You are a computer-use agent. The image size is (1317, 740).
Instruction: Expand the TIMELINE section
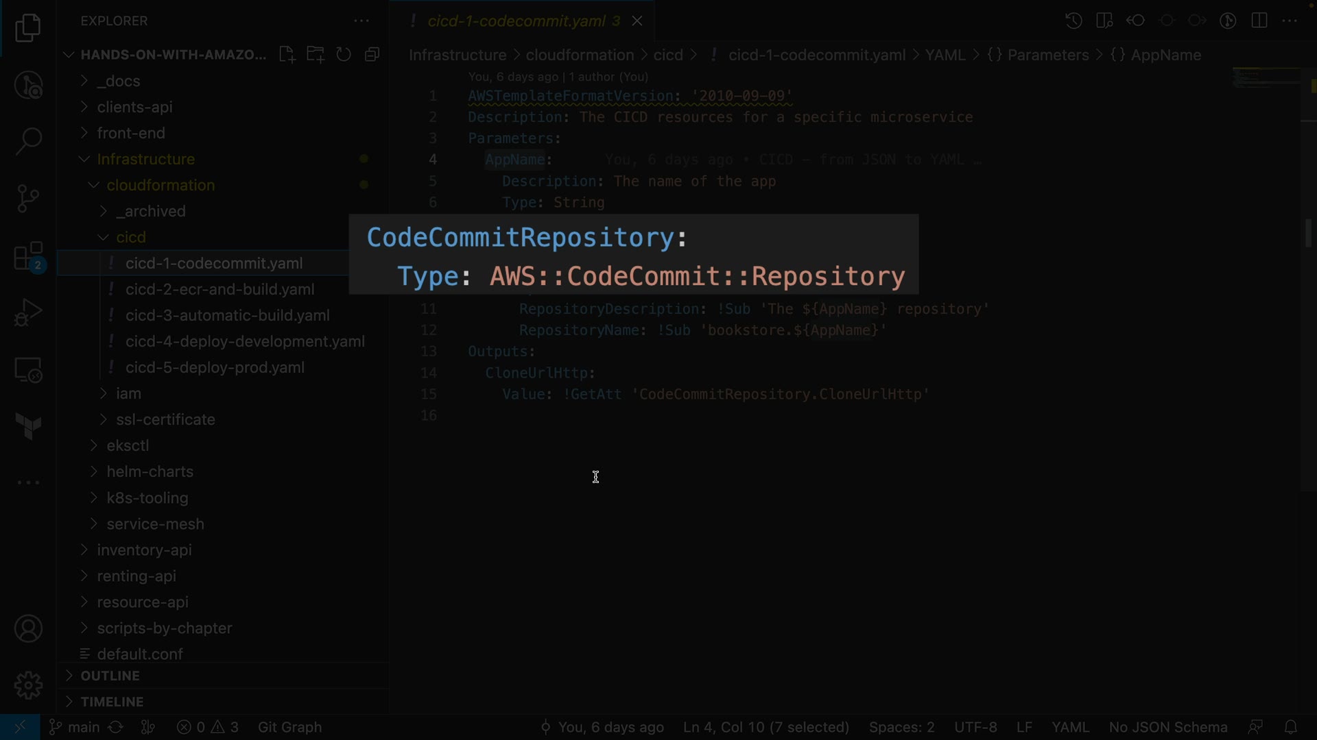pyautogui.click(x=112, y=702)
